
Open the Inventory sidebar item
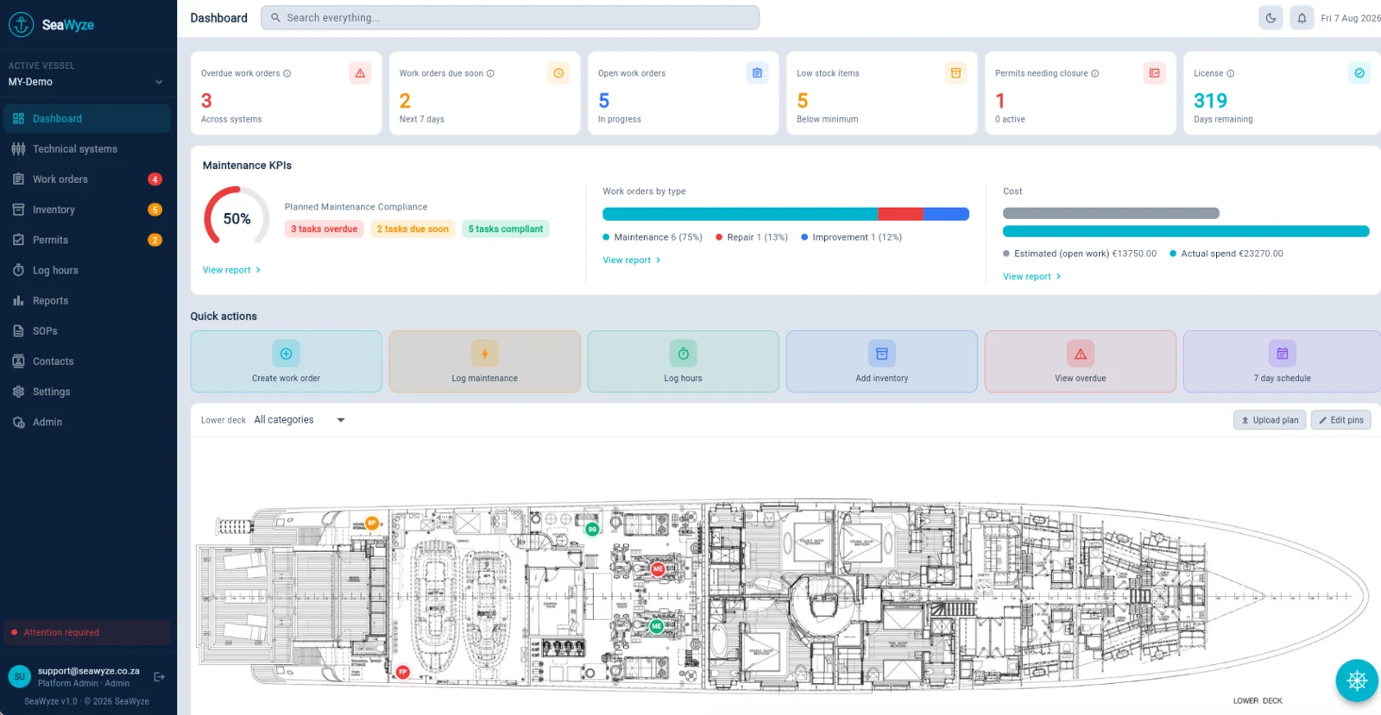click(x=86, y=210)
